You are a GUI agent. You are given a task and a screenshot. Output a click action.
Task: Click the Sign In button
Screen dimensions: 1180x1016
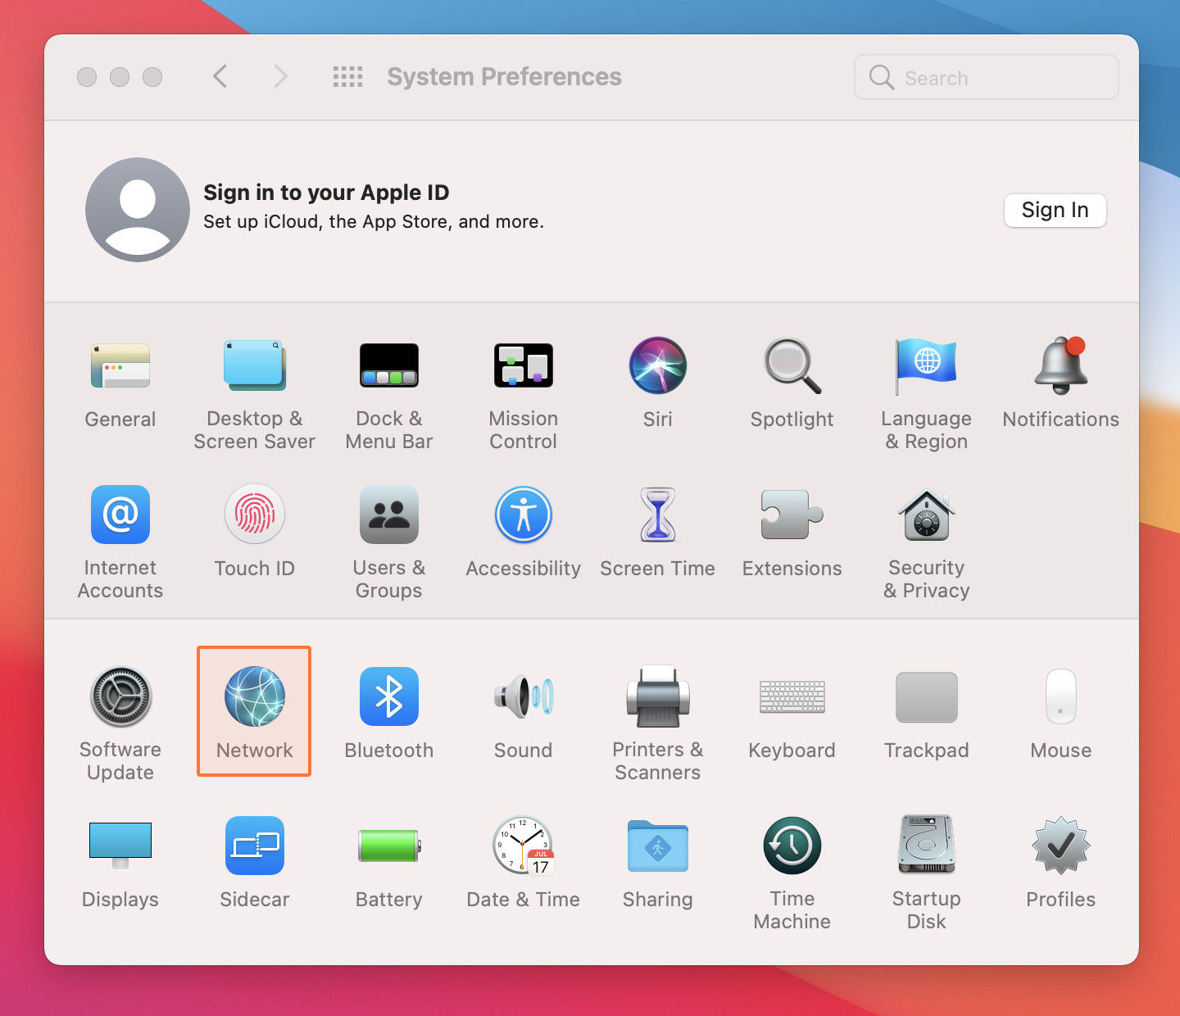pyautogui.click(x=1055, y=211)
